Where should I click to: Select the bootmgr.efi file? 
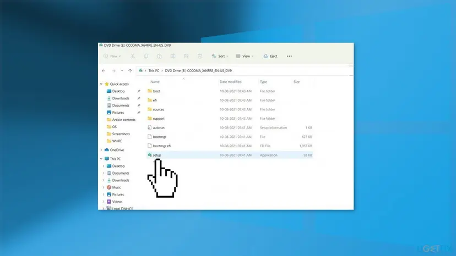point(230,146)
